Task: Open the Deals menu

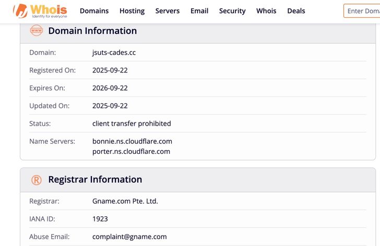Action: pos(296,11)
